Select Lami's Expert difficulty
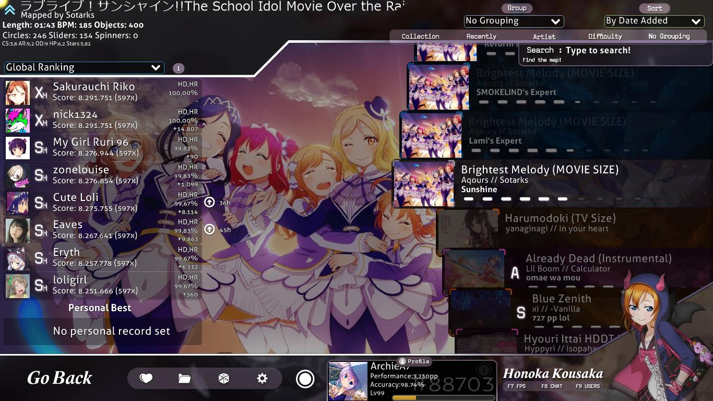The image size is (713, 401). (x=556, y=135)
